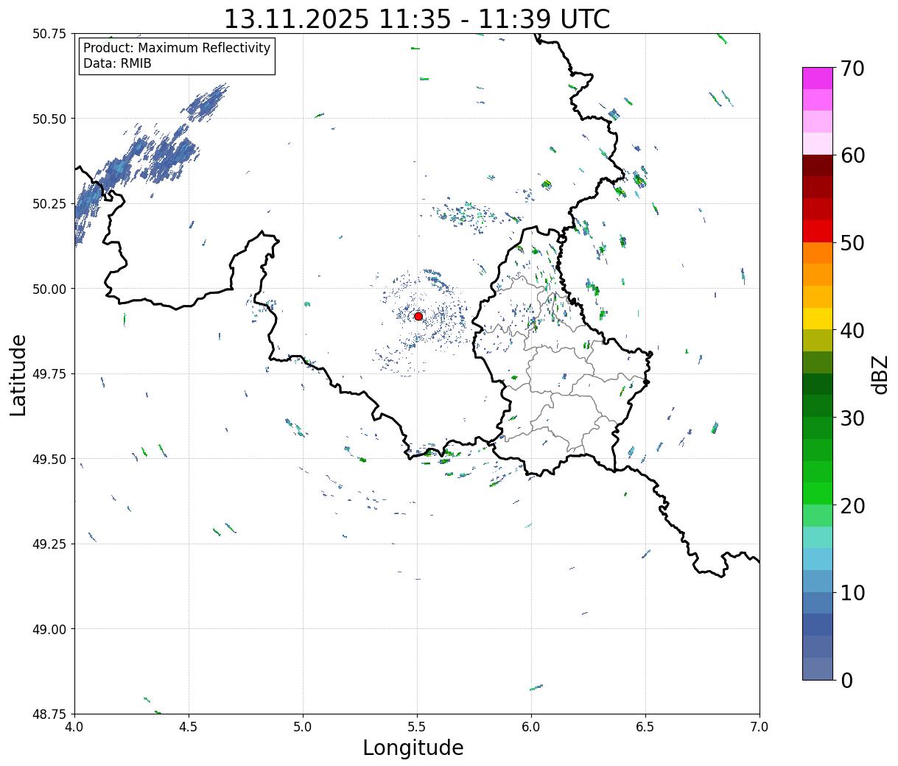The height and width of the screenshot is (766, 898).
Task: Click the 10 tick on colorbar
Action: coord(852,592)
